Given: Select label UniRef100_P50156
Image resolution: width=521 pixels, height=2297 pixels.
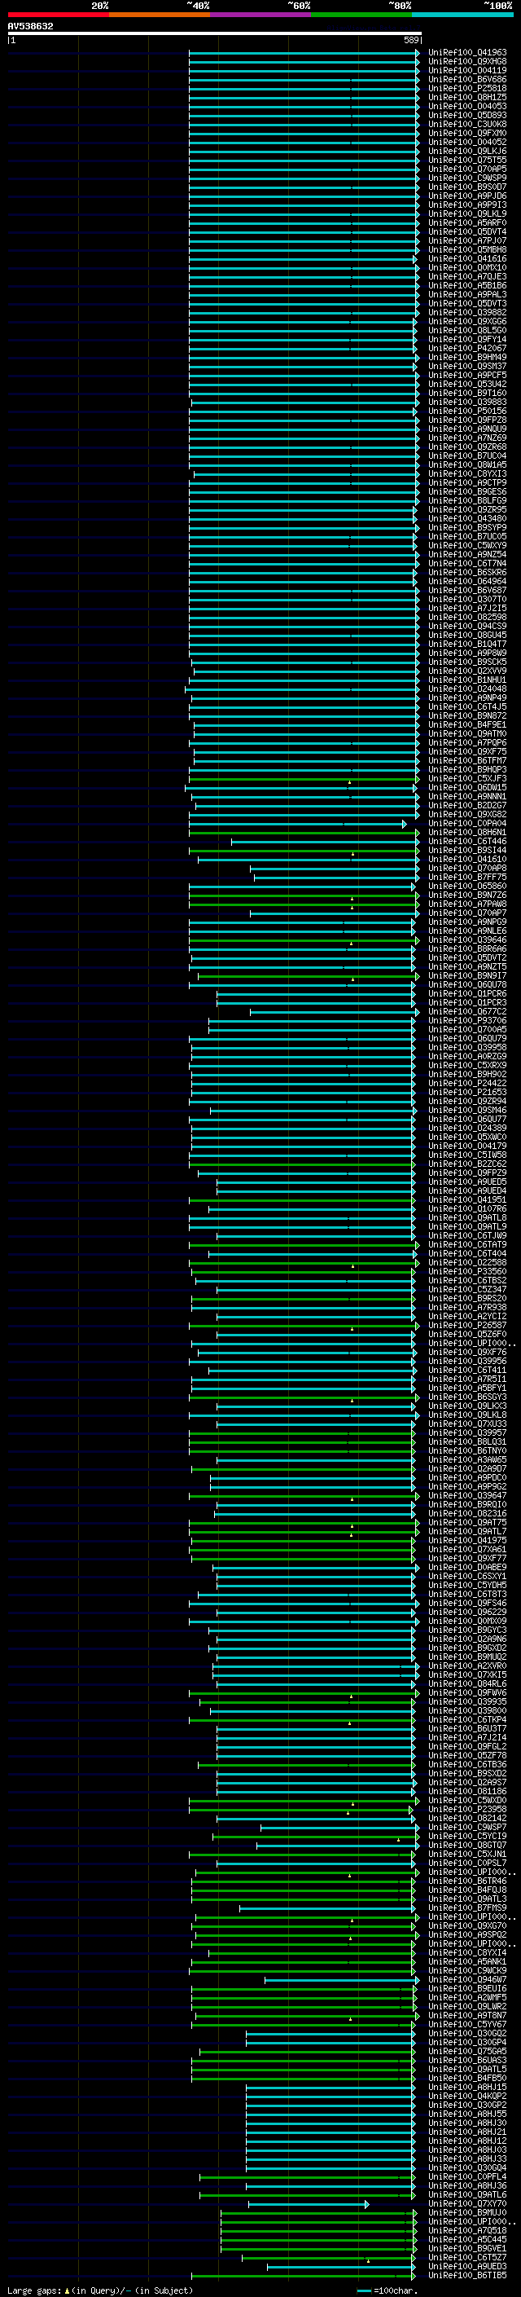Looking at the screenshot, I should (x=466, y=411).
